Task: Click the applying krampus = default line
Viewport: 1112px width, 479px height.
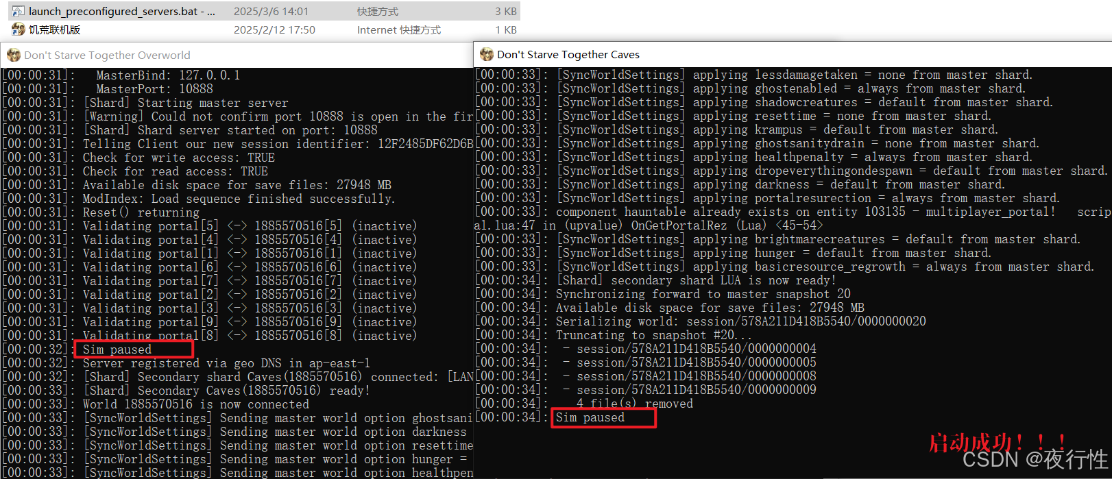Action: 737,130
